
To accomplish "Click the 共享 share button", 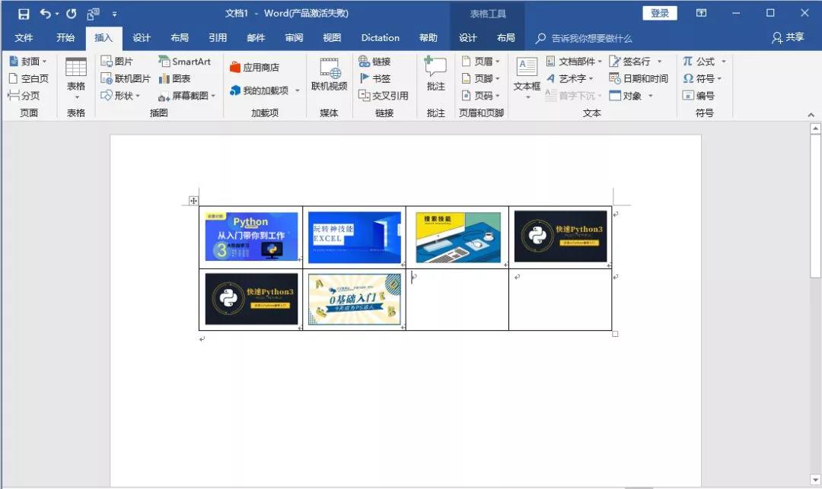I will [788, 37].
